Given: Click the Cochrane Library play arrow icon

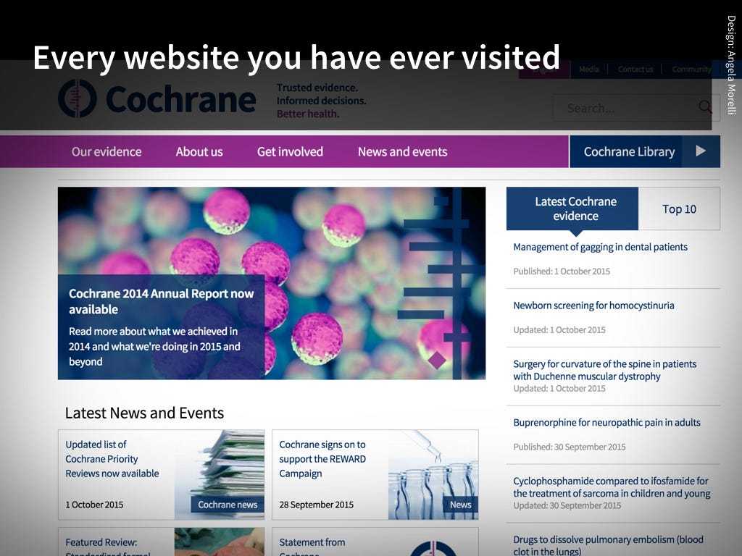Looking at the screenshot, I should (701, 151).
